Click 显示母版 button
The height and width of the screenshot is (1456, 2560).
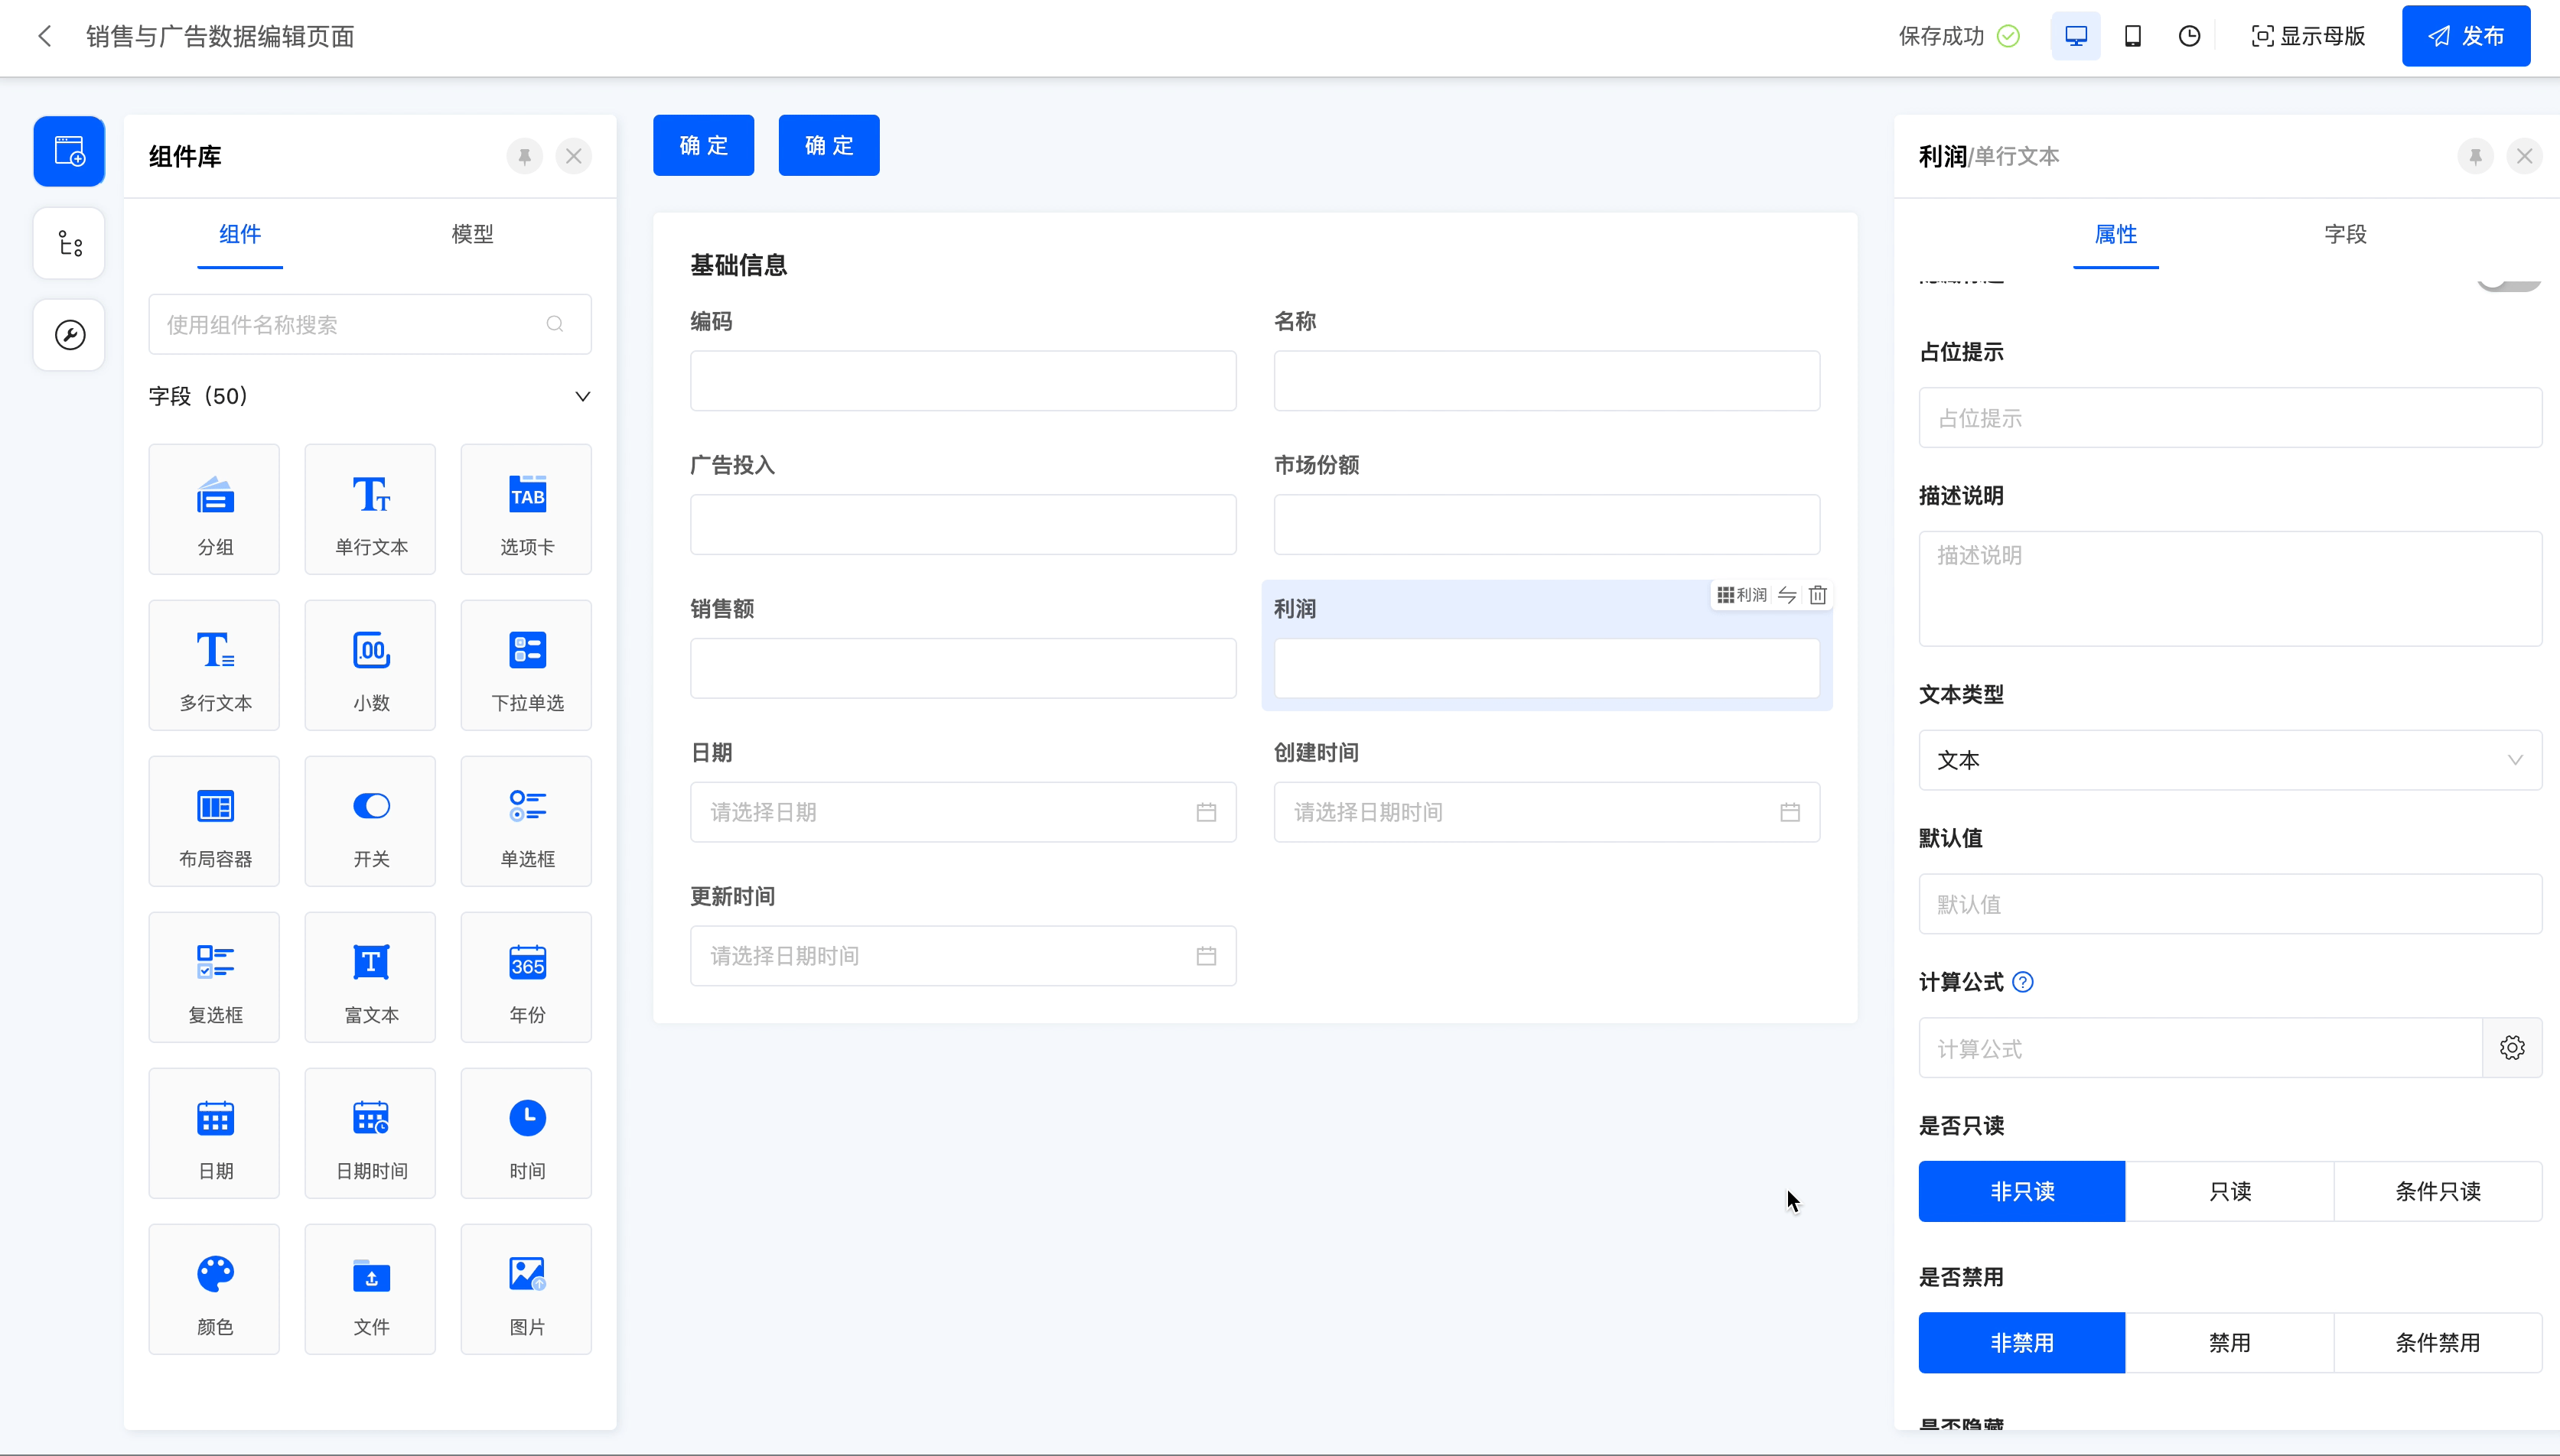(2308, 36)
